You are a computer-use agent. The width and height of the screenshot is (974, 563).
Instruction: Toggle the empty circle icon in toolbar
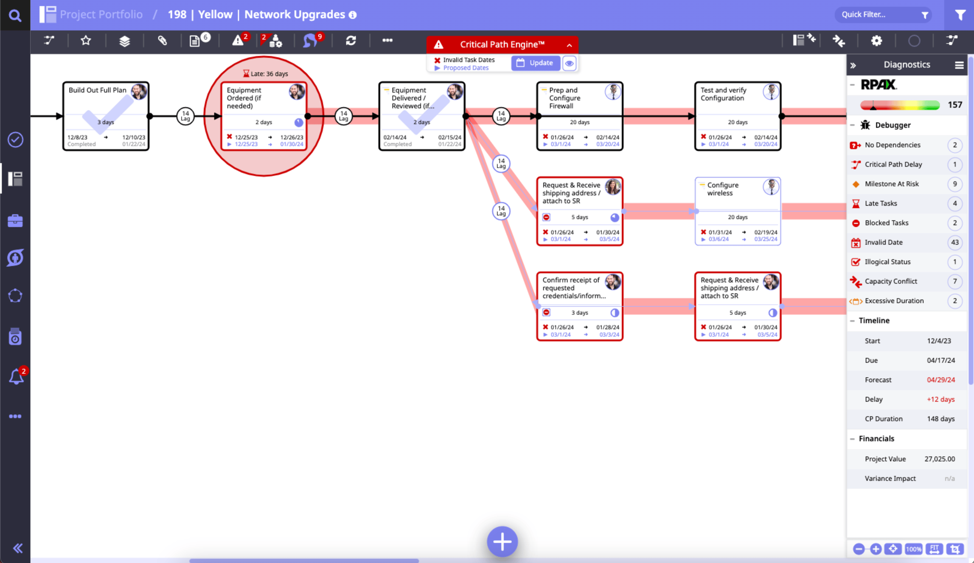pyautogui.click(x=914, y=40)
